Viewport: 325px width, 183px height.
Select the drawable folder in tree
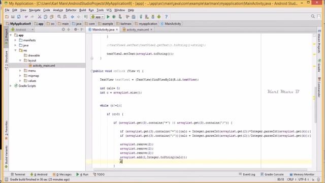(31, 55)
